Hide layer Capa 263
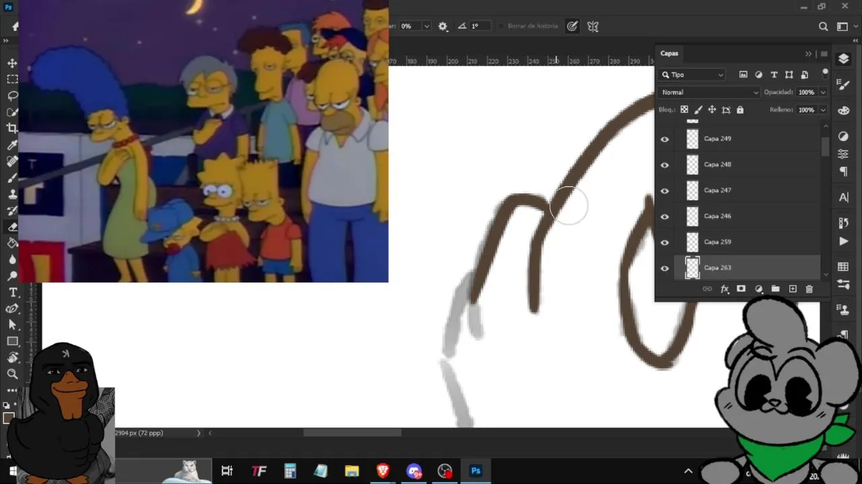This screenshot has height=484, width=862. 665,268
